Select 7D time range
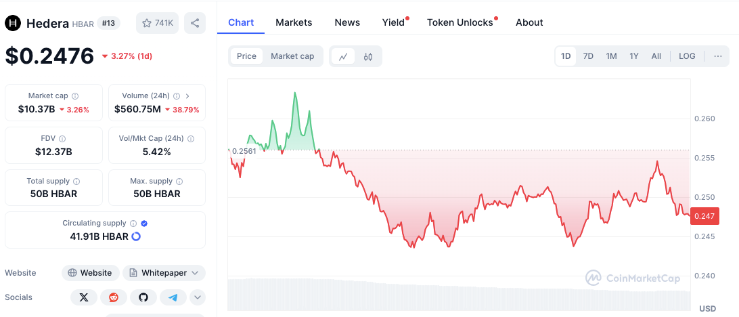Viewport: 739px width, 317px height. [x=588, y=56]
